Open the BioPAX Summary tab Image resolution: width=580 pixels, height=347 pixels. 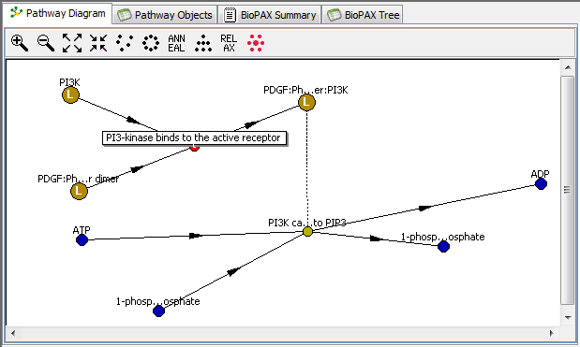[x=270, y=15]
